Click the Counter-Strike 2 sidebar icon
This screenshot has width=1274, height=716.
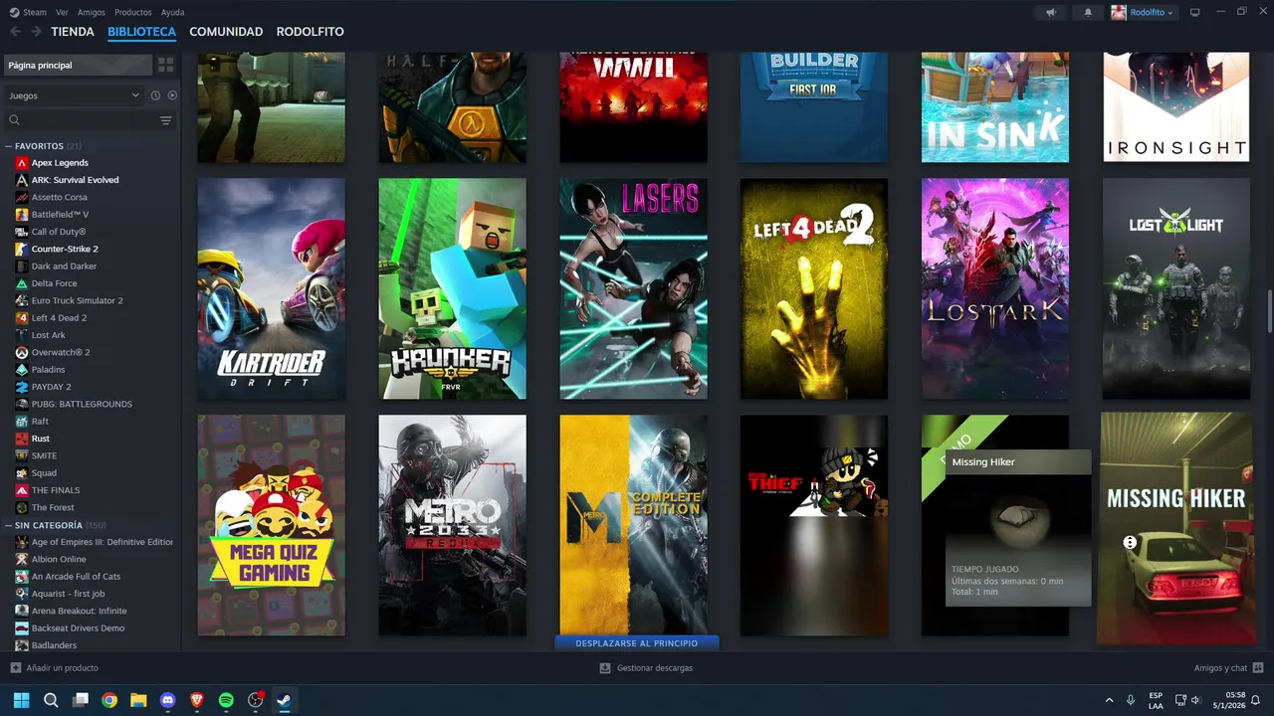22,249
